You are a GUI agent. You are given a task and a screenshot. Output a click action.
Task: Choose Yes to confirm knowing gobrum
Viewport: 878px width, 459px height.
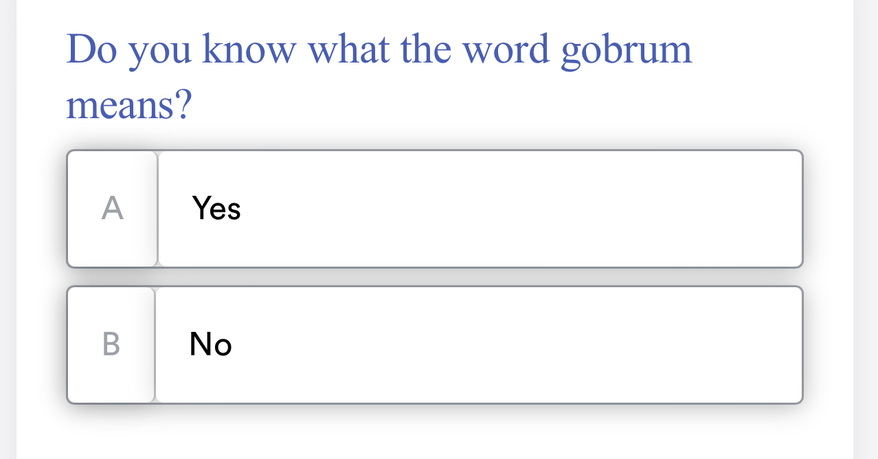pos(435,208)
